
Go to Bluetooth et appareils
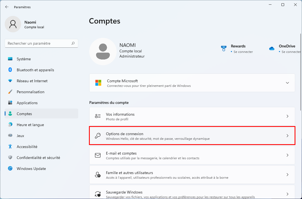tap(41, 70)
